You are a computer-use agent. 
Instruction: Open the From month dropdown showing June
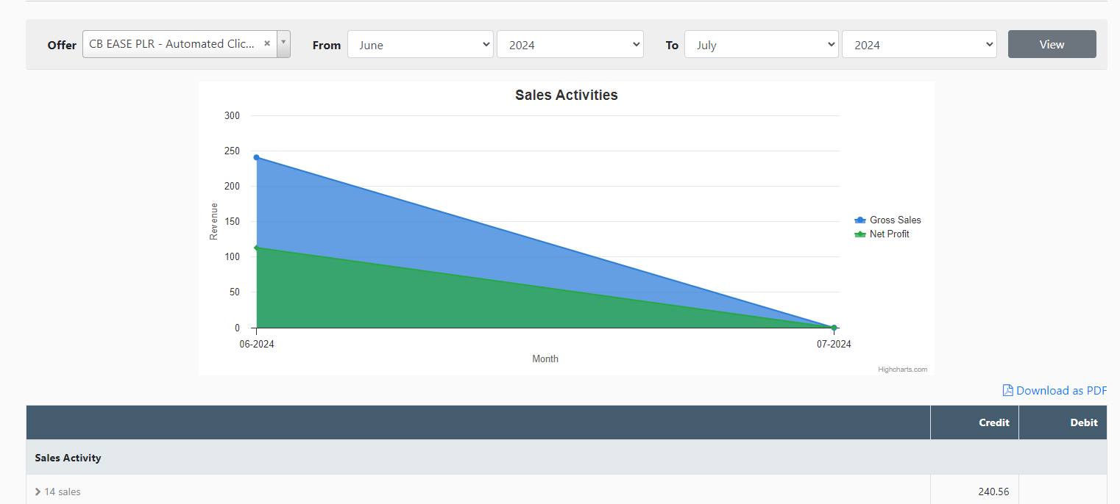(x=419, y=44)
